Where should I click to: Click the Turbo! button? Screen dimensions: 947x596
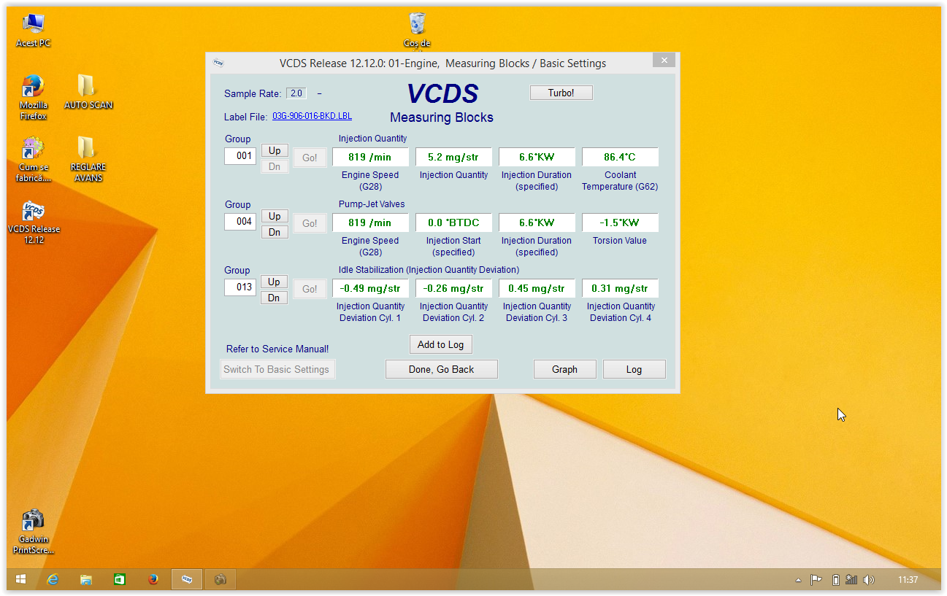point(561,93)
